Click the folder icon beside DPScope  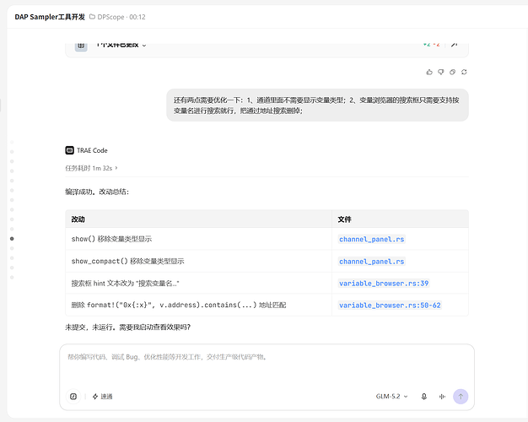point(92,17)
